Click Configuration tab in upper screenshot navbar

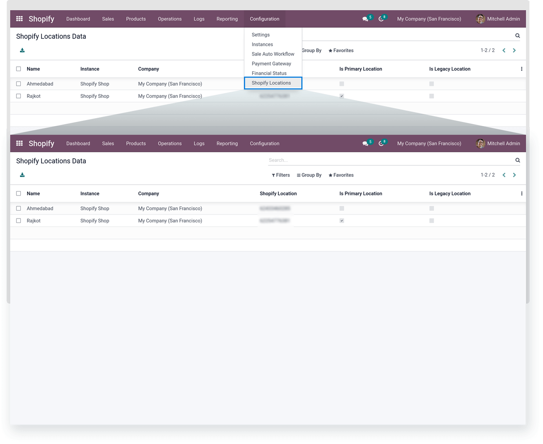click(264, 19)
